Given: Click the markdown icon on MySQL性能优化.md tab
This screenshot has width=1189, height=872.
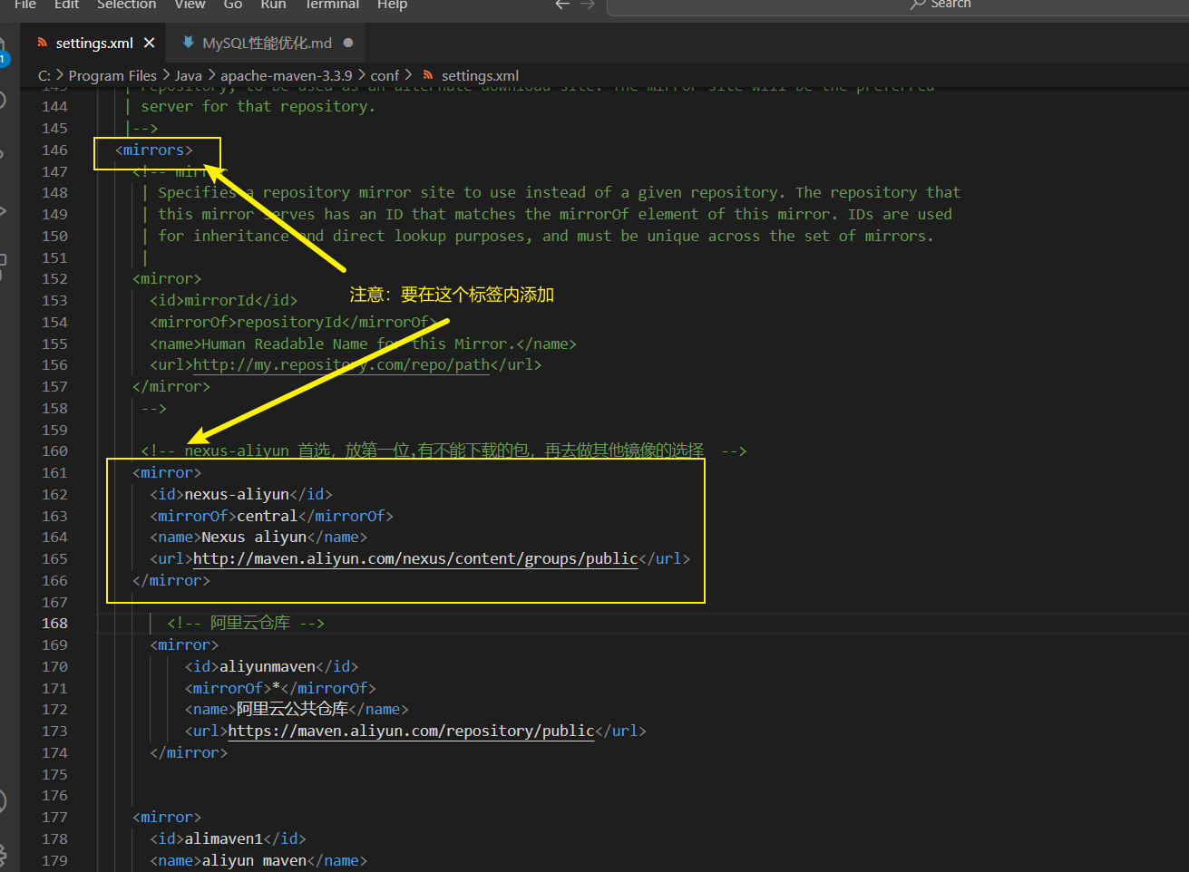Looking at the screenshot, I should 188,43.
